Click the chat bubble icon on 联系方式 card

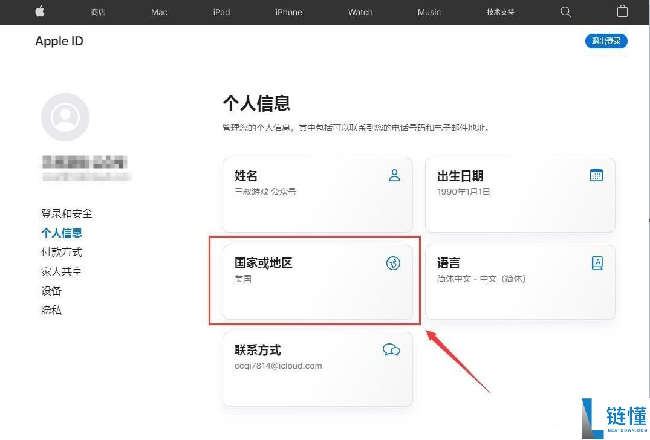pyautogui.click(x=391, y=349)
